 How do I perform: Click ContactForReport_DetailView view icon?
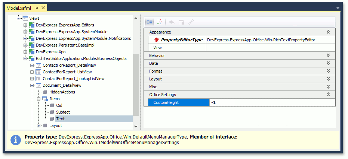click(x=39, y=65)
